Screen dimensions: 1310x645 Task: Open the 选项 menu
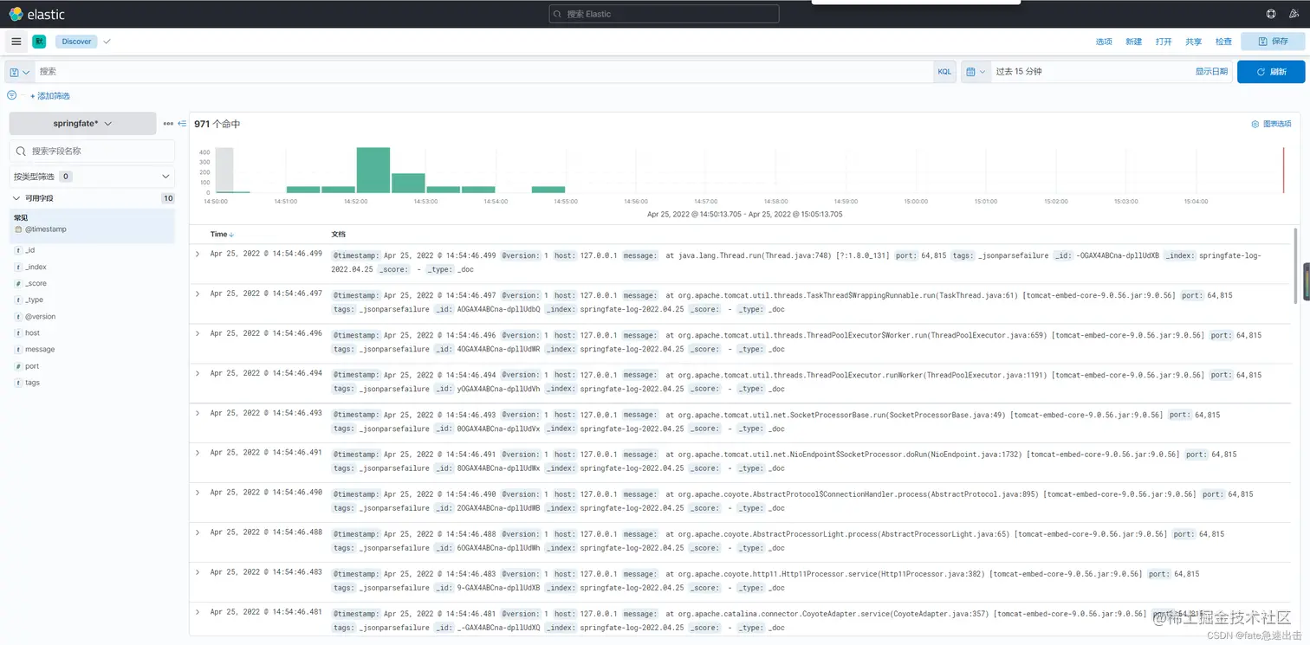[1103, 42]
